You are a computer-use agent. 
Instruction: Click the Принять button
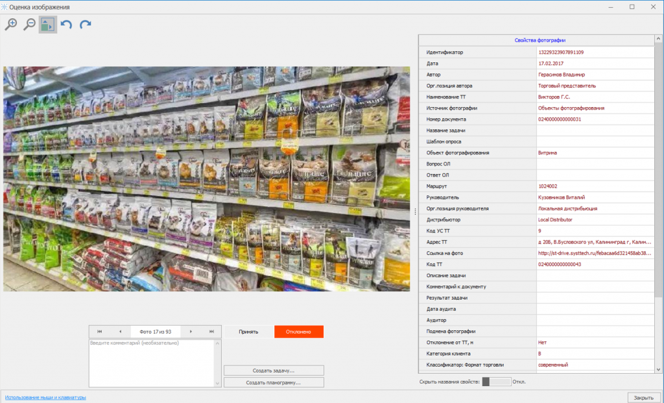pos(248,332)
